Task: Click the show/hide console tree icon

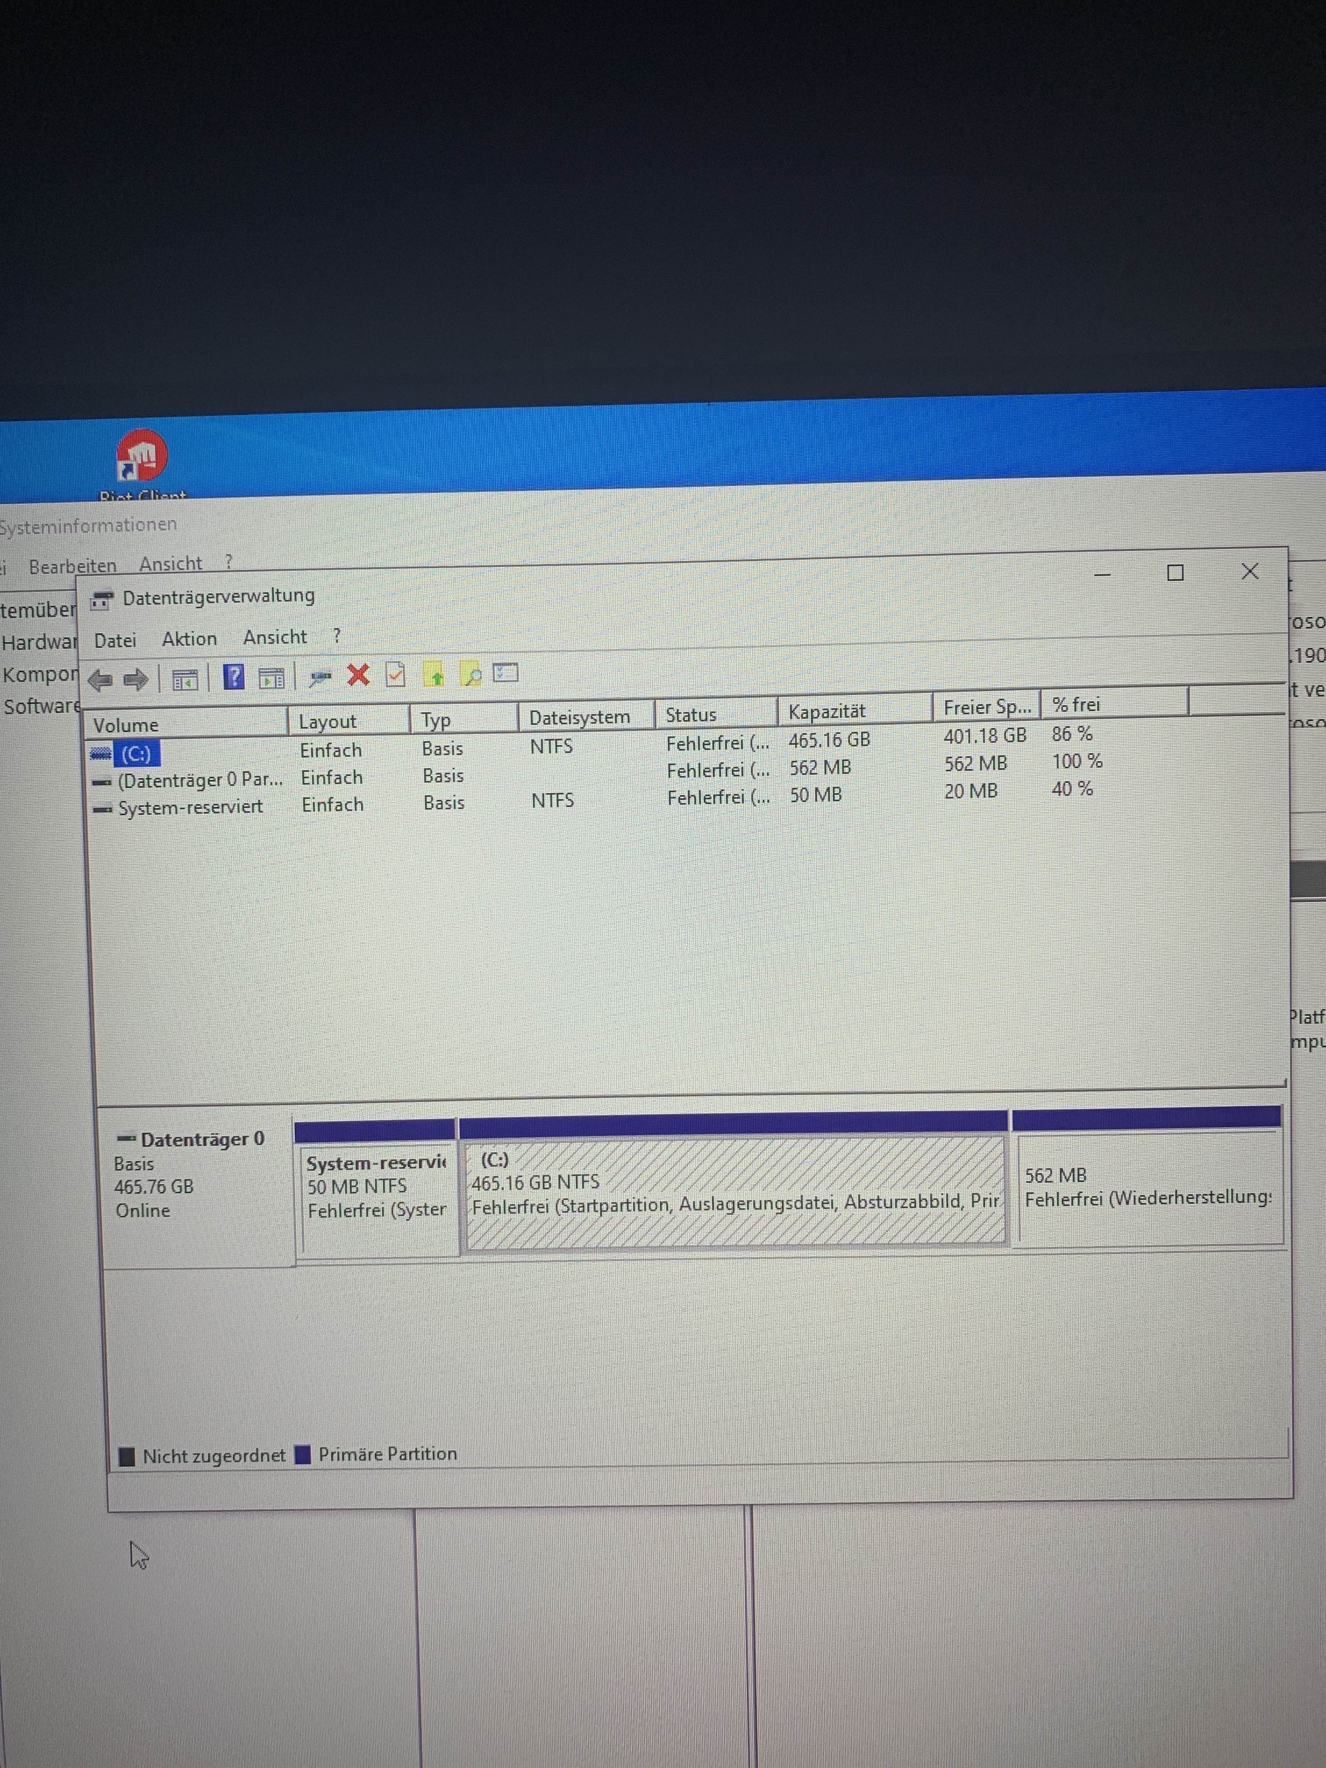Action: point(185,680)
